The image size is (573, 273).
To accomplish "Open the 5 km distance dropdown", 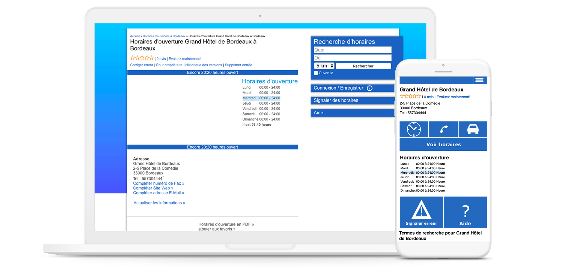I will point(324,66).
